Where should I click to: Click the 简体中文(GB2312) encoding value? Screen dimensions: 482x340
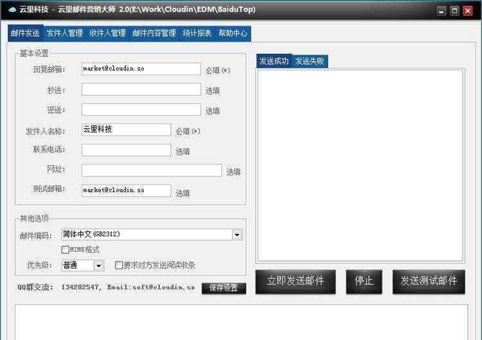tap(91, 234)
